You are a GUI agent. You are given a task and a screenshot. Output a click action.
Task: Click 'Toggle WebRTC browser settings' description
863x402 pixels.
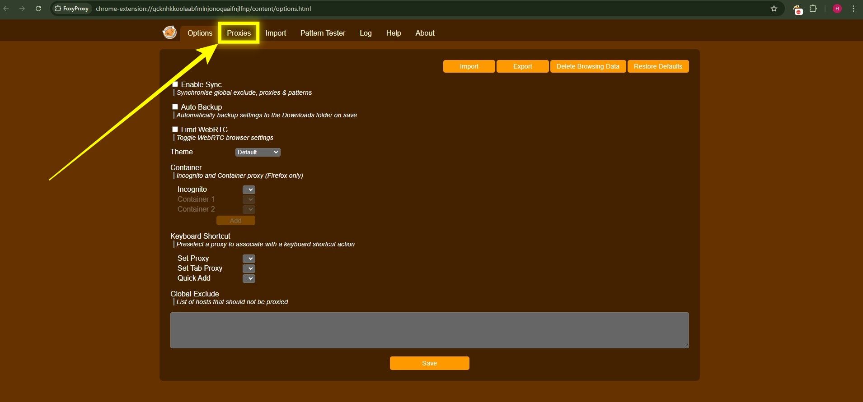[225, 138]
